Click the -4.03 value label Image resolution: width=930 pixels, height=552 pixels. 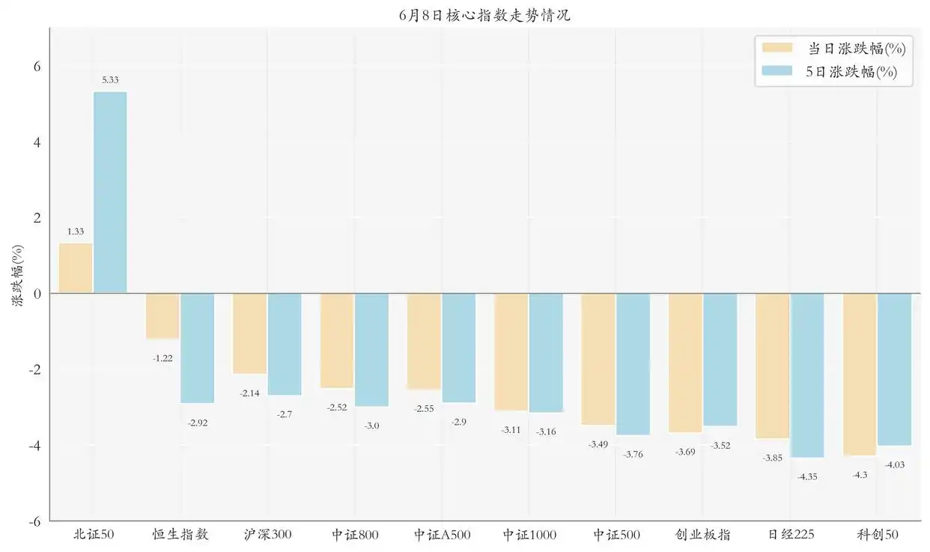click(x=894, y=464)
